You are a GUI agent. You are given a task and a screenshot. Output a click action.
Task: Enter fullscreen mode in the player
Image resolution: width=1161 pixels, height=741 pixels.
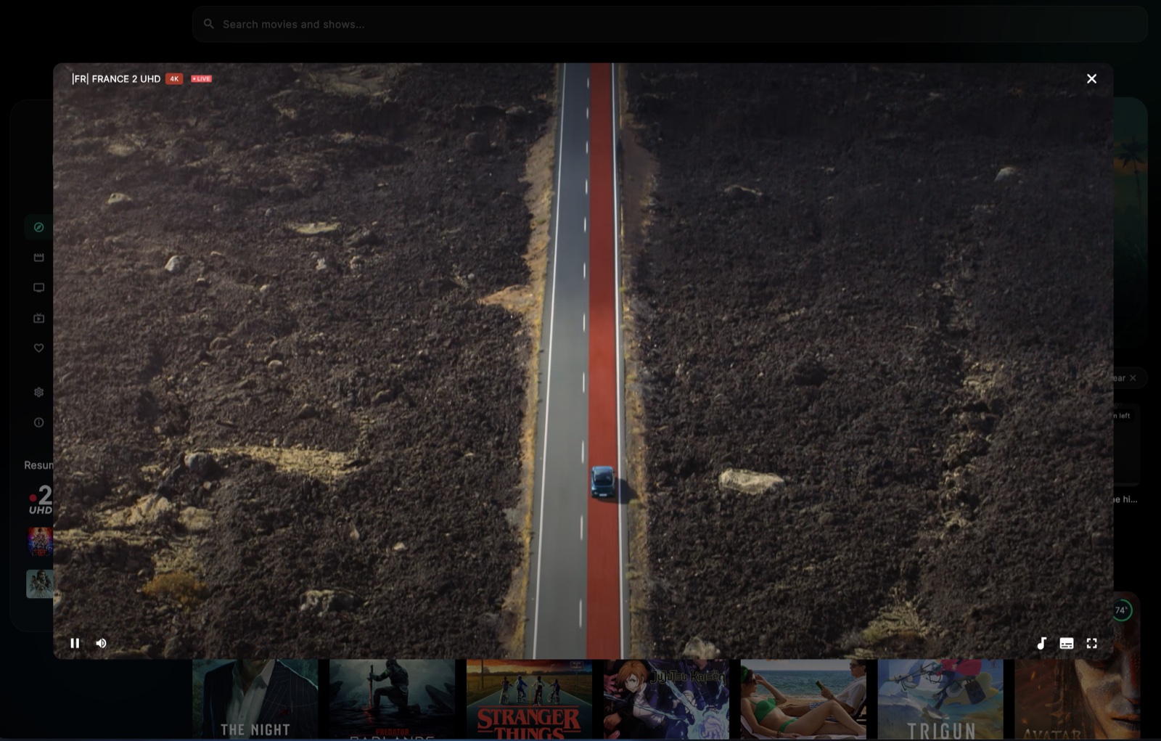[x=1091, y=643]
